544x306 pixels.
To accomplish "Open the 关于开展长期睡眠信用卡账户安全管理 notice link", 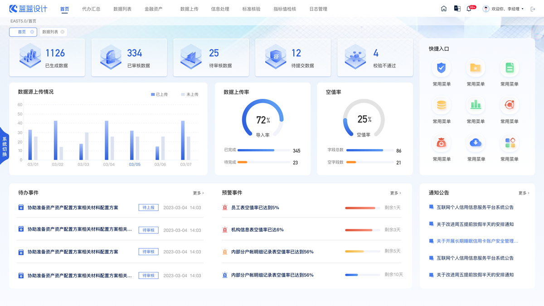I will point(477,241).
